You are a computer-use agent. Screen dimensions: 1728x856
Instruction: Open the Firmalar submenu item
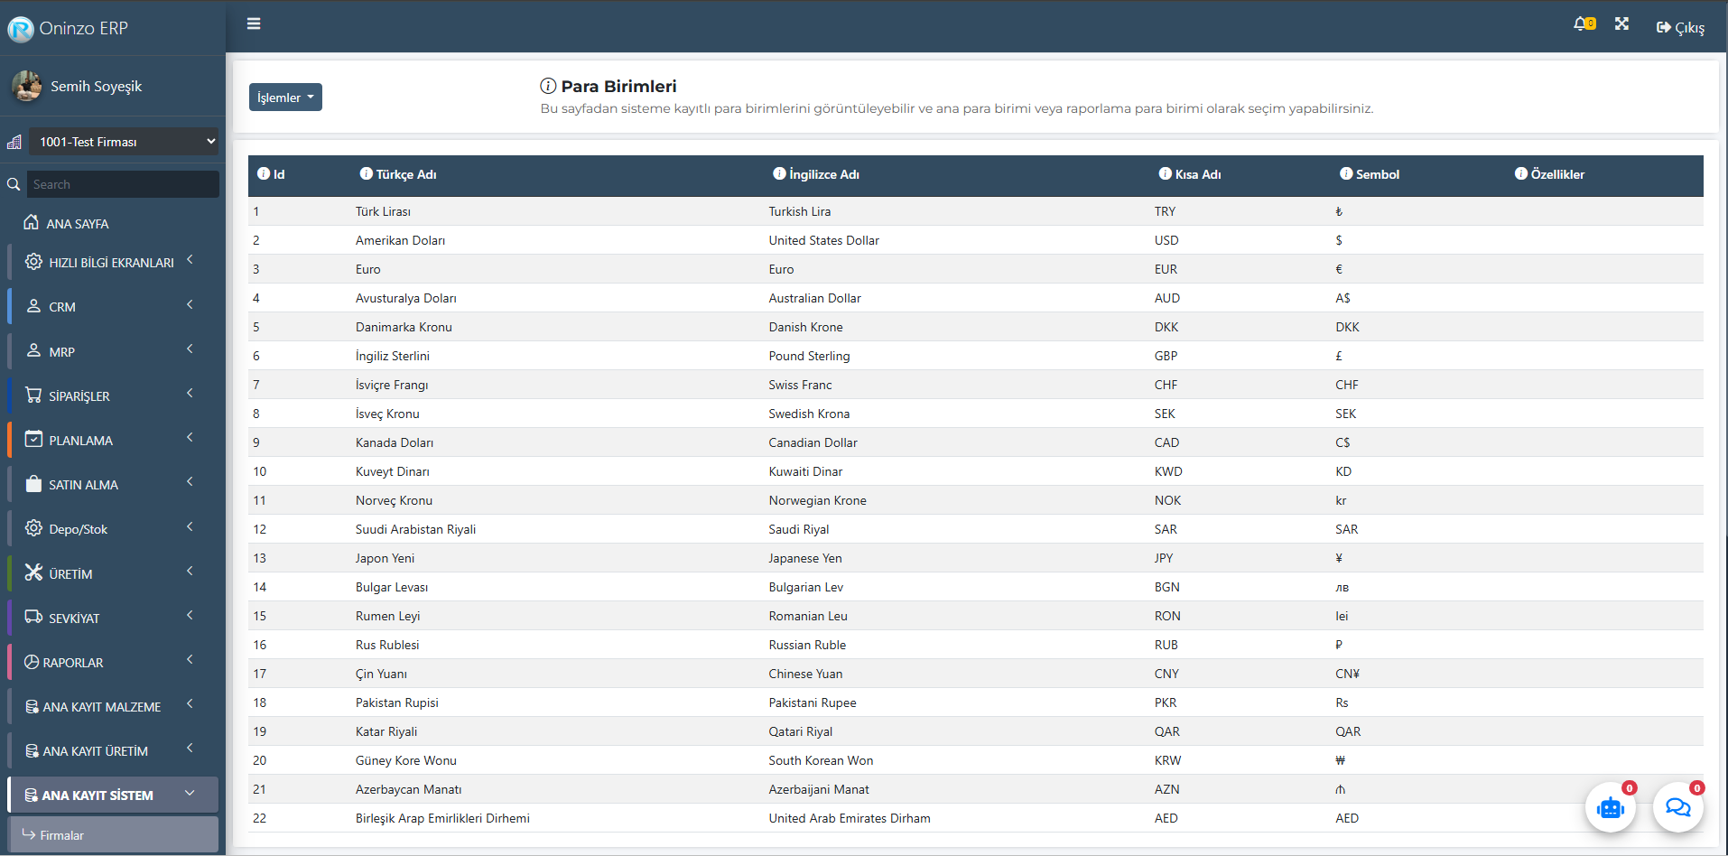[x=61, y=835]
